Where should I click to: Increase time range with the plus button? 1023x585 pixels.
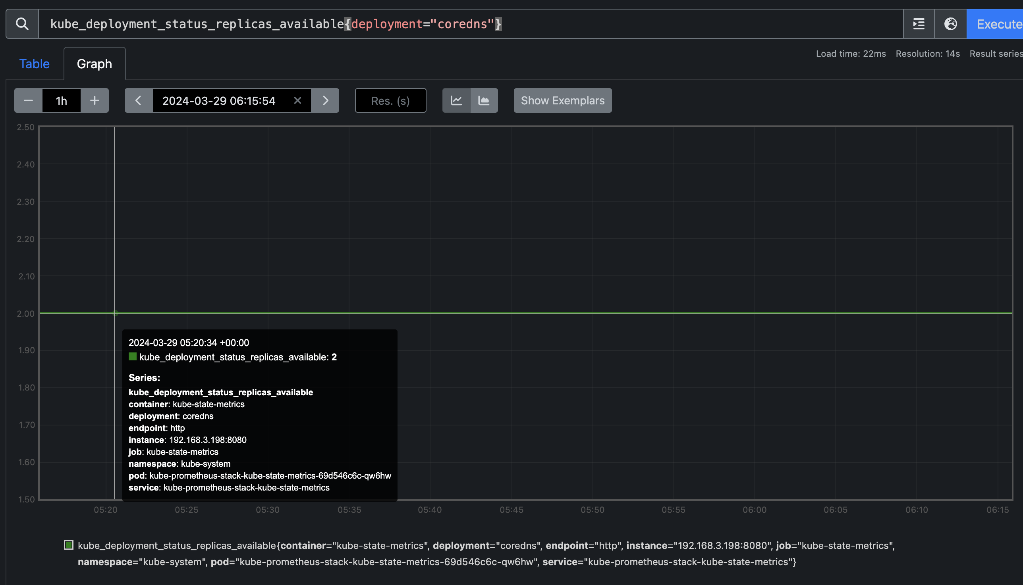[95, 100]
